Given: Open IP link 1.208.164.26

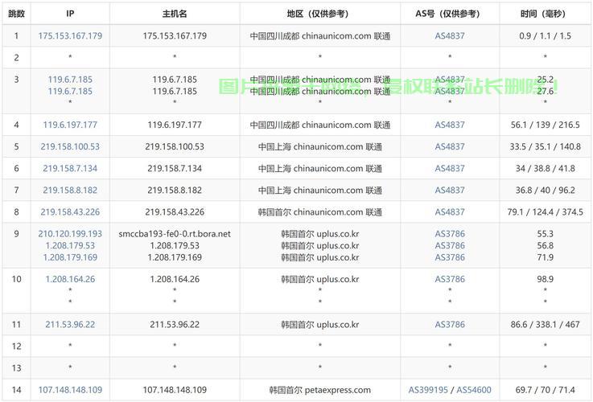Looking at the screenshot, I should click(x=70, y=279).
